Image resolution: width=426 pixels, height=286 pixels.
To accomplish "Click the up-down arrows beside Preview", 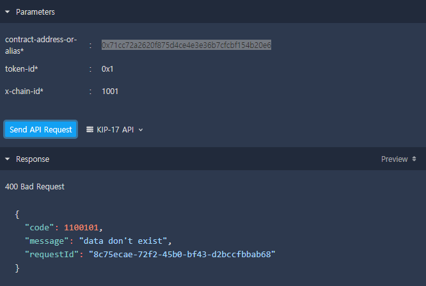I will (414, 159).
